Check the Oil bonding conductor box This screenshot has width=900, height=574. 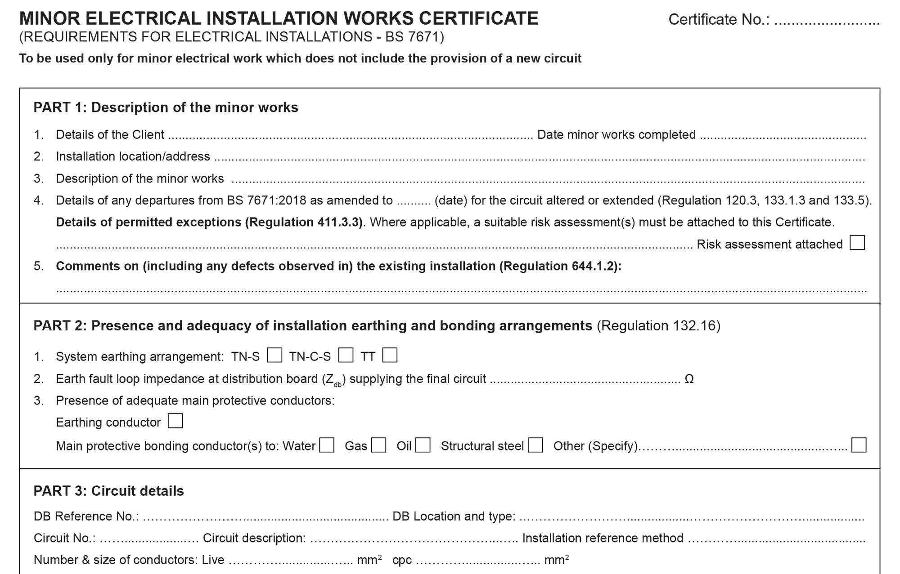coord(423,445)
